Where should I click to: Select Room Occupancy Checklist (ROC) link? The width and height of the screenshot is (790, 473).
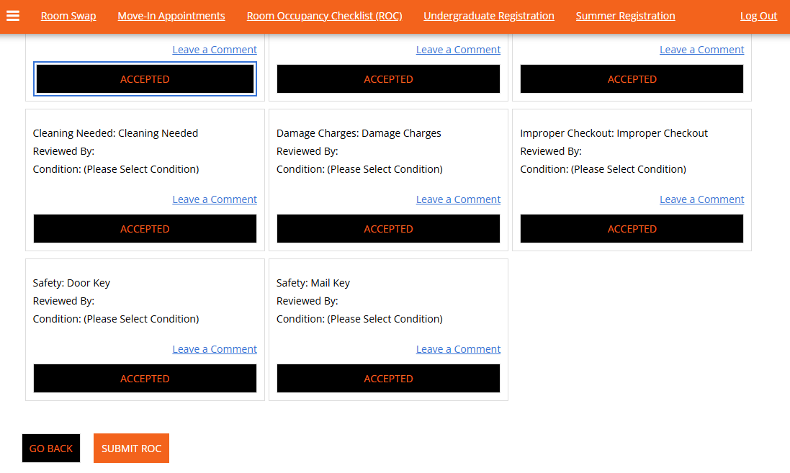[x=324, y=16]
